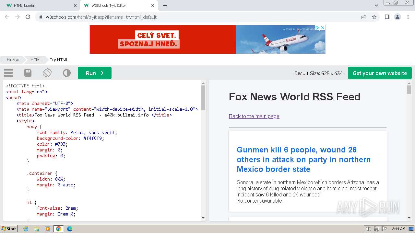Viewport: 415px width, 233px height.
Task: Open the Windows Start menu
Action: 9,229
